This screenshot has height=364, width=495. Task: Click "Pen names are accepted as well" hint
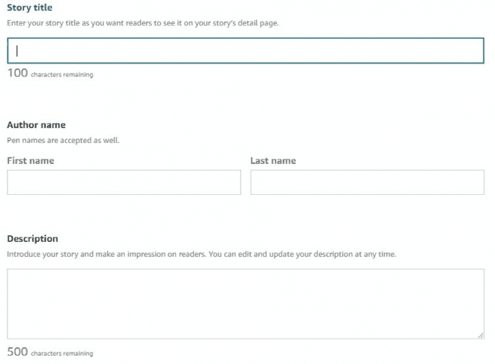(63, 140)
